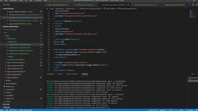
Task: Click the notifications icon in status bar corner
Action: 196,110
